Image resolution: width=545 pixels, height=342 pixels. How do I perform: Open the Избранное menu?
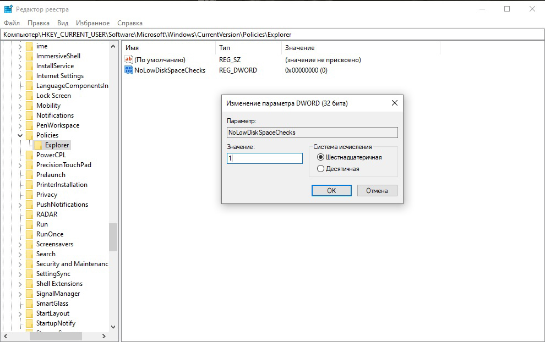click(94, 23)
